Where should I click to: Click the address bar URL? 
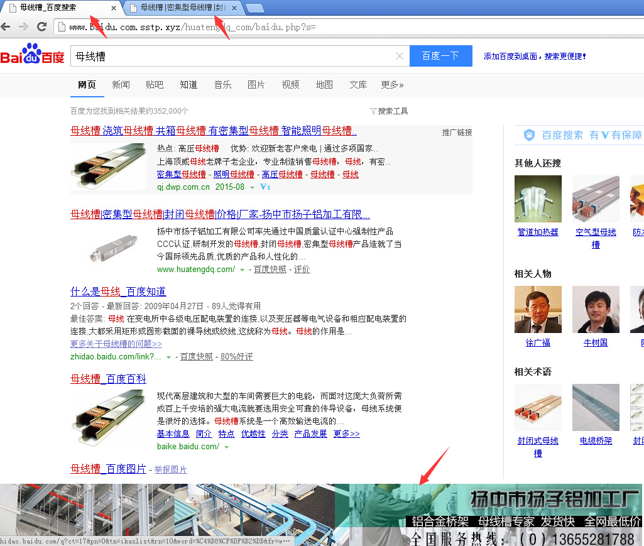pos(192,27)
